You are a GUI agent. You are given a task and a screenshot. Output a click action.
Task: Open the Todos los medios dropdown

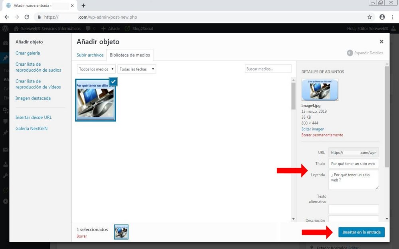click(x=96, y=69)
